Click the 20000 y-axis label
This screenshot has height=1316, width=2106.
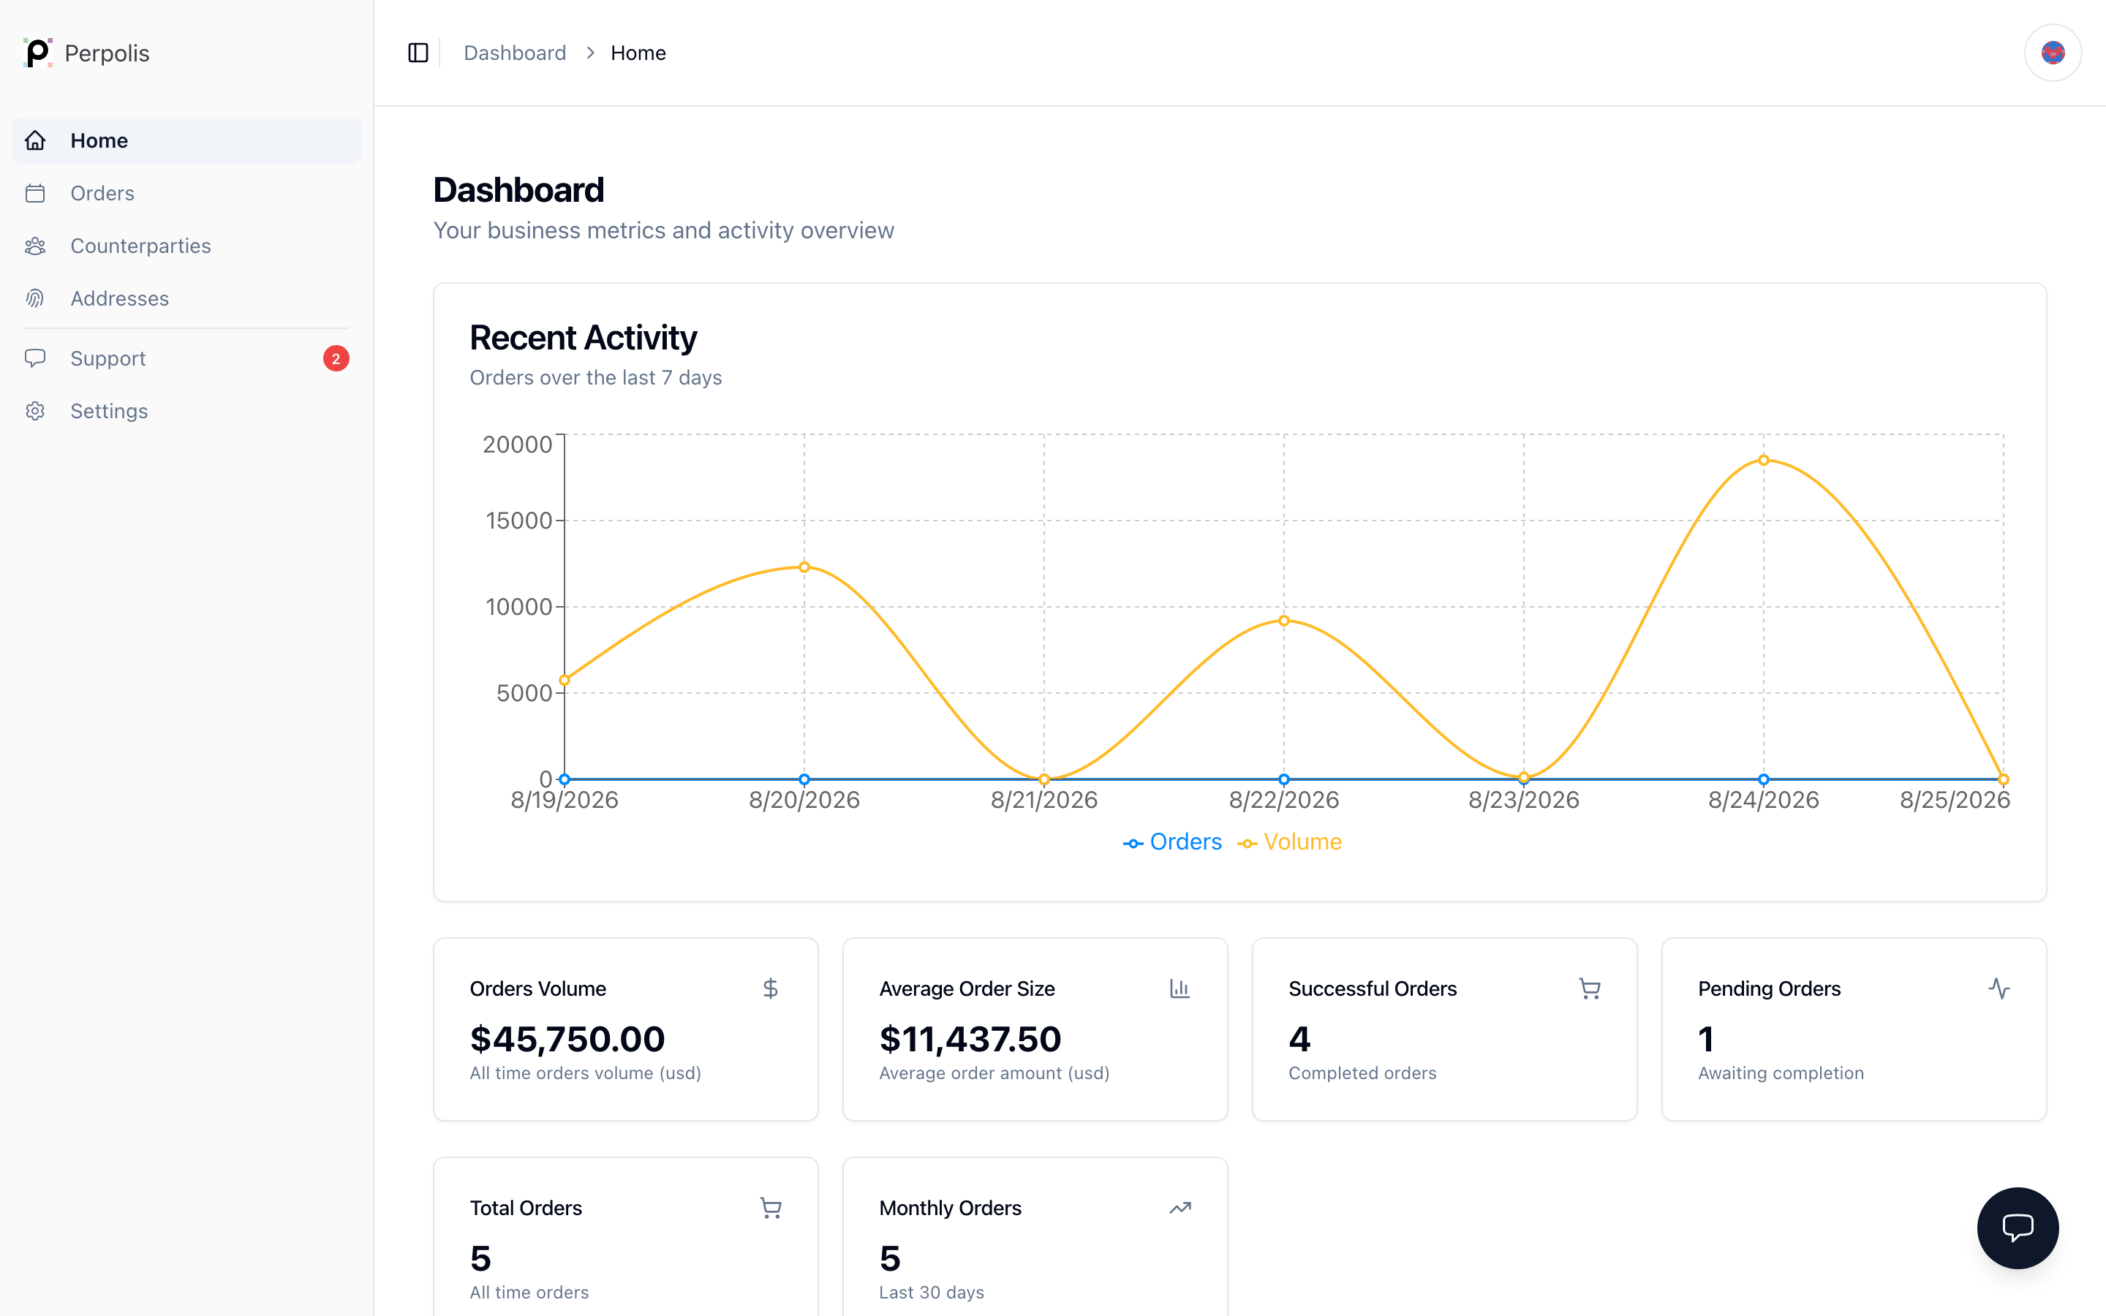(517, 444)
